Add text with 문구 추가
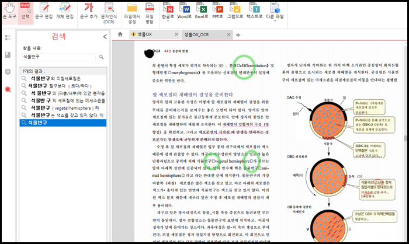This screenshot has width=409, height=244. click(88, 11)
